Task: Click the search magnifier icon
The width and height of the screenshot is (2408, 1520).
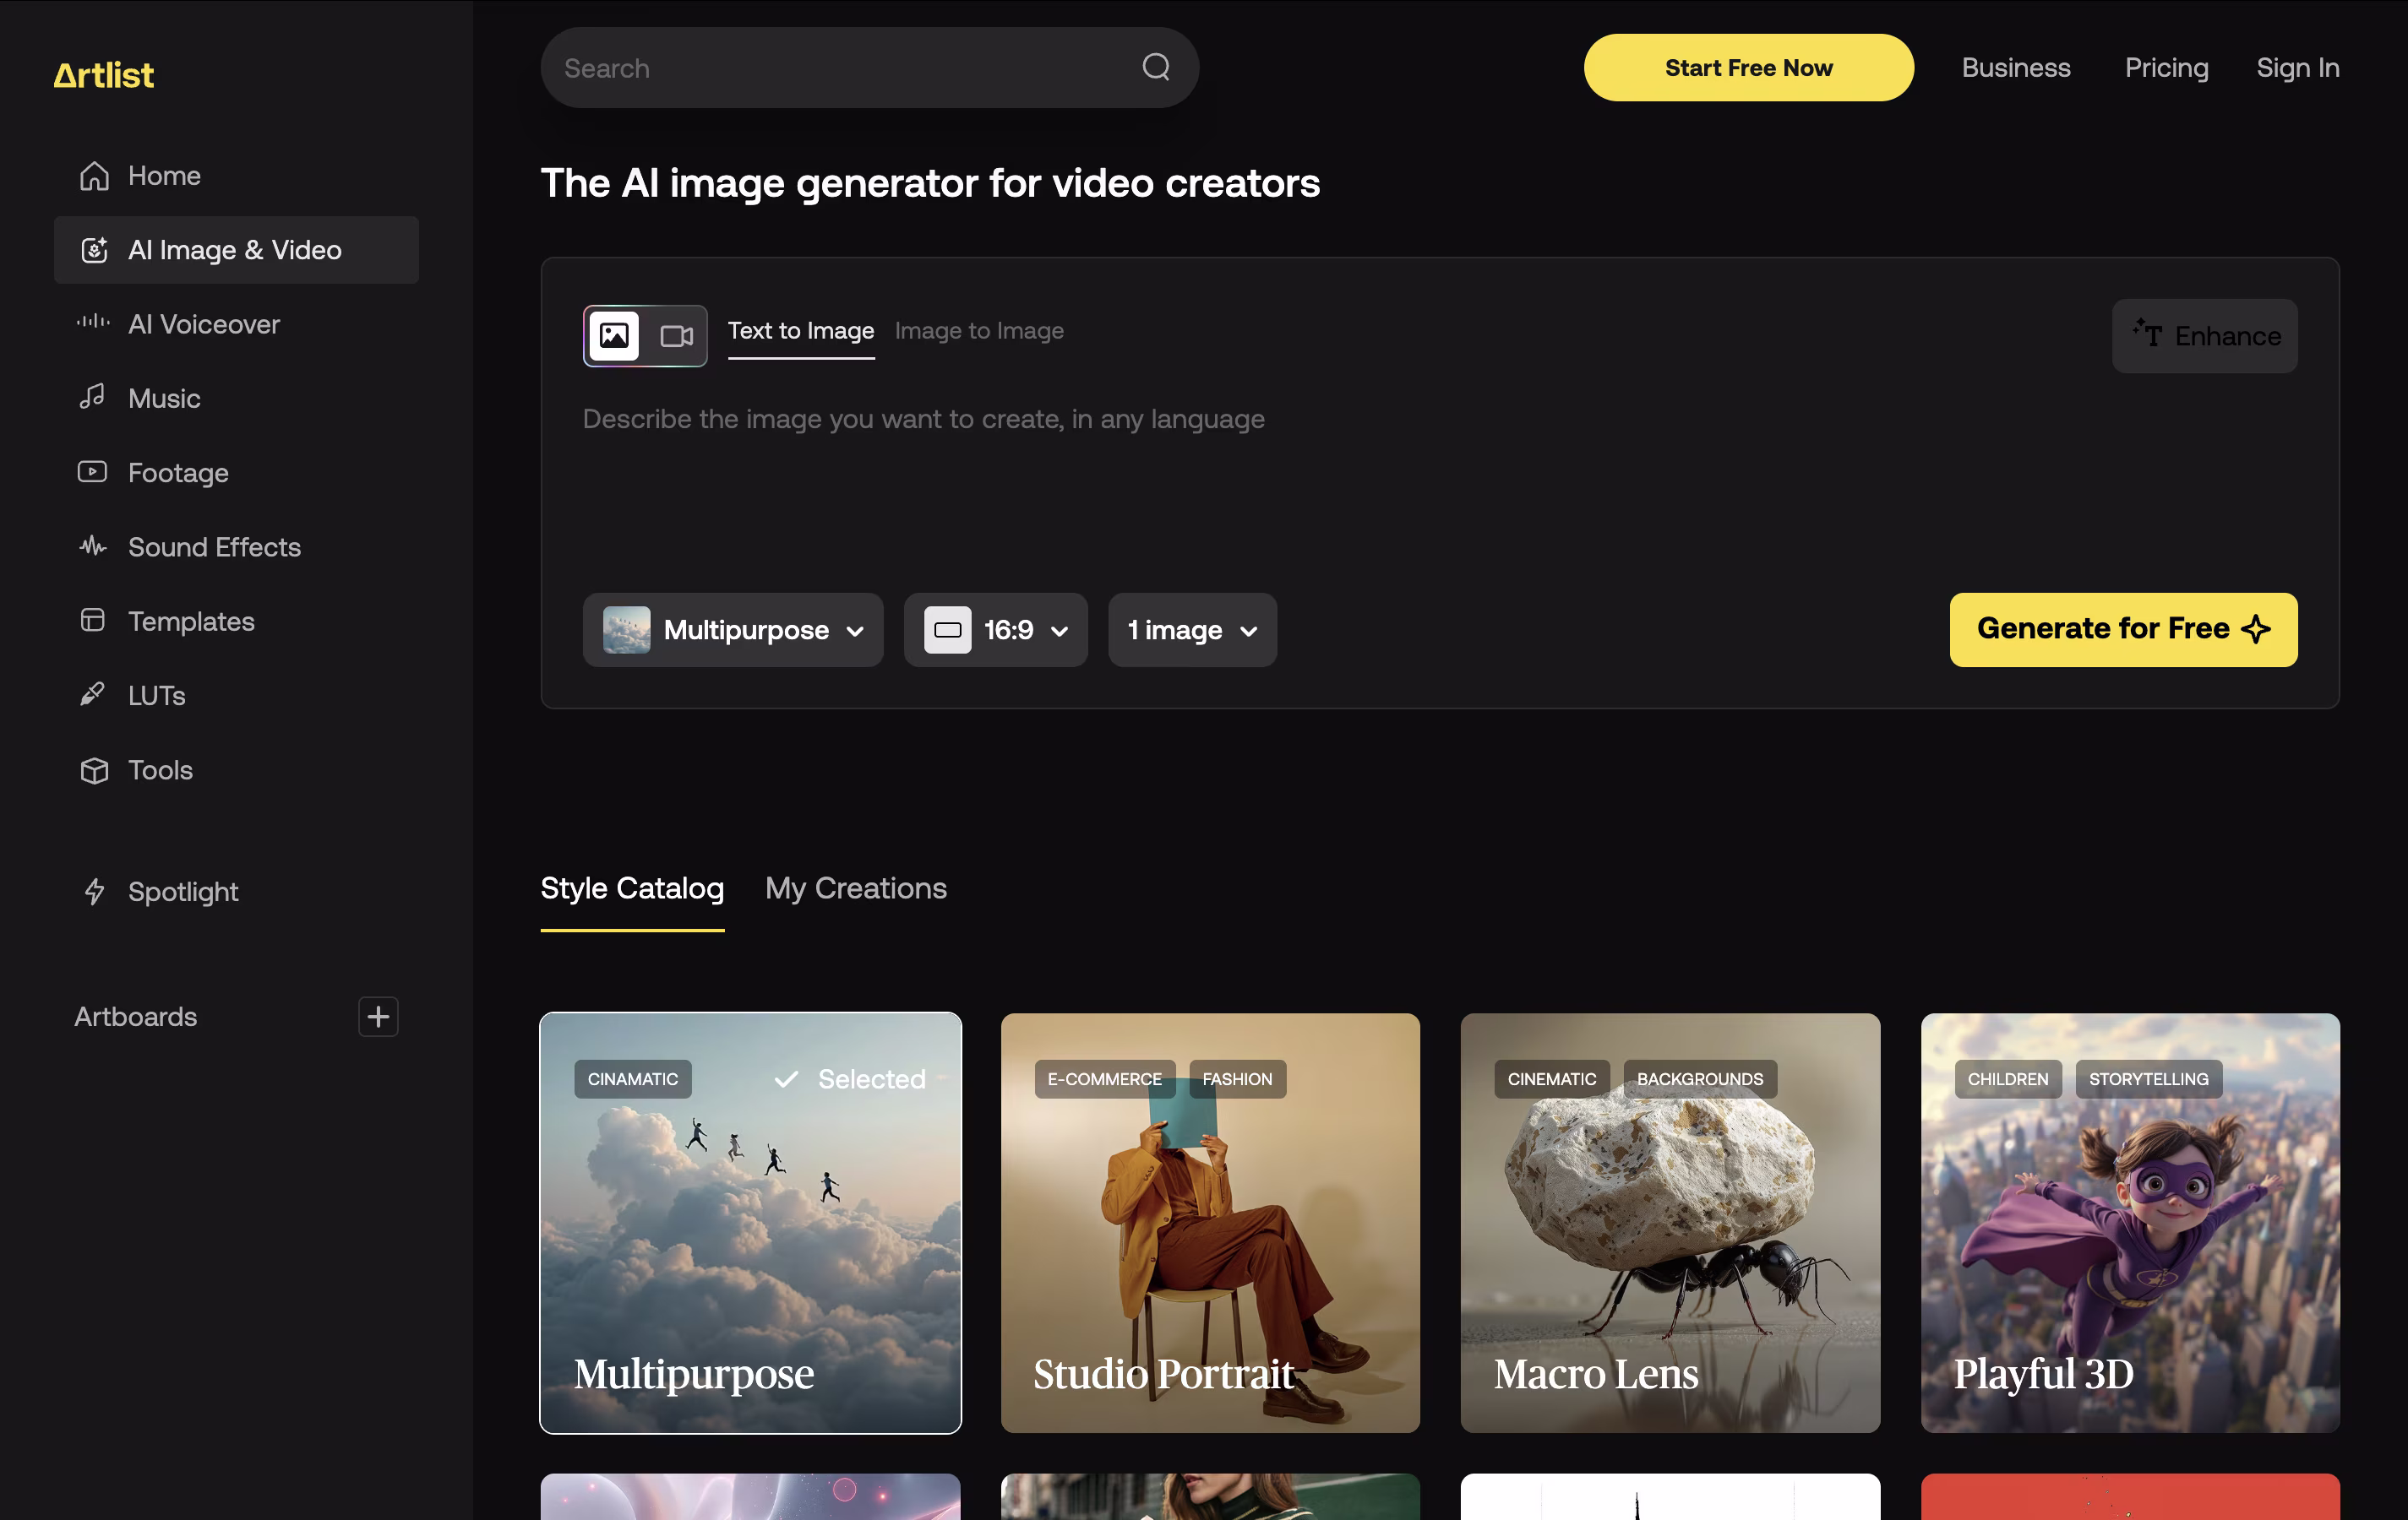Action: (x=1156, y=67)
